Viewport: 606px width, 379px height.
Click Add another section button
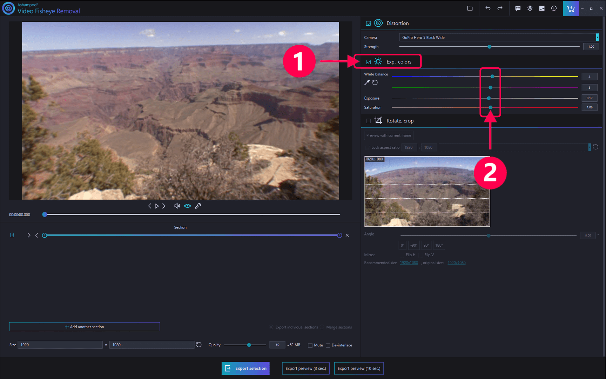coord(85,327)
